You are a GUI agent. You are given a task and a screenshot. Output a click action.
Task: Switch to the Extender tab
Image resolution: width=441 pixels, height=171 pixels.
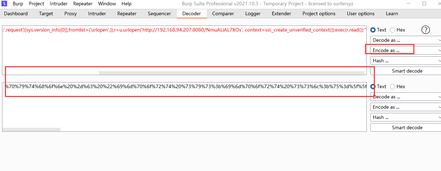281,13
